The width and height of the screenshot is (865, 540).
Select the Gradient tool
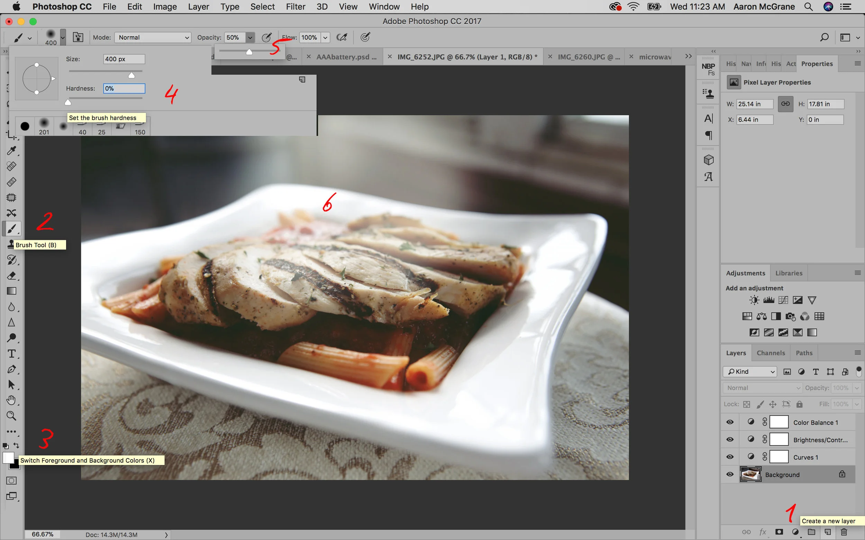[11, 291]
